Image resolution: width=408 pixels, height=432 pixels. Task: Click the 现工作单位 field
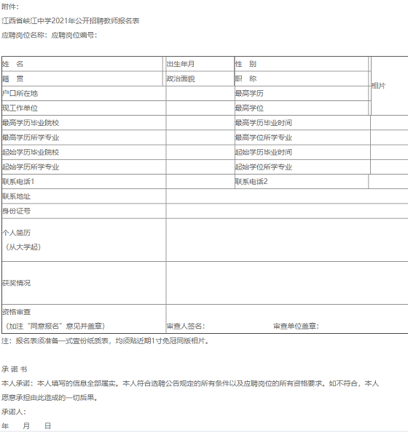pyautogui.click(x=84, y=108)
